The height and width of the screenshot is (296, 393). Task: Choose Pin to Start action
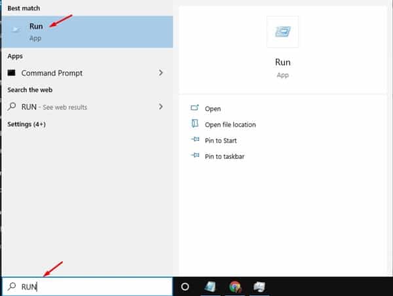pyautogui.click(x=221, y=140)
